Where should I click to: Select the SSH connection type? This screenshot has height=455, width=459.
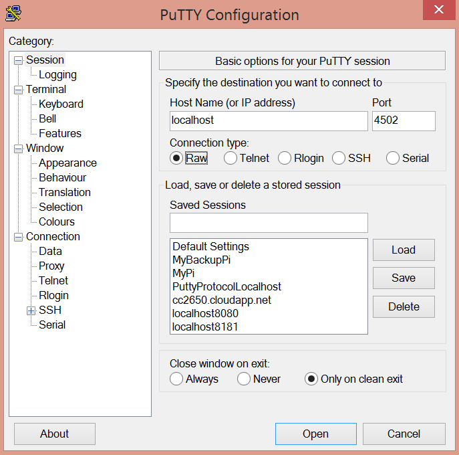(x=339, y=158)
